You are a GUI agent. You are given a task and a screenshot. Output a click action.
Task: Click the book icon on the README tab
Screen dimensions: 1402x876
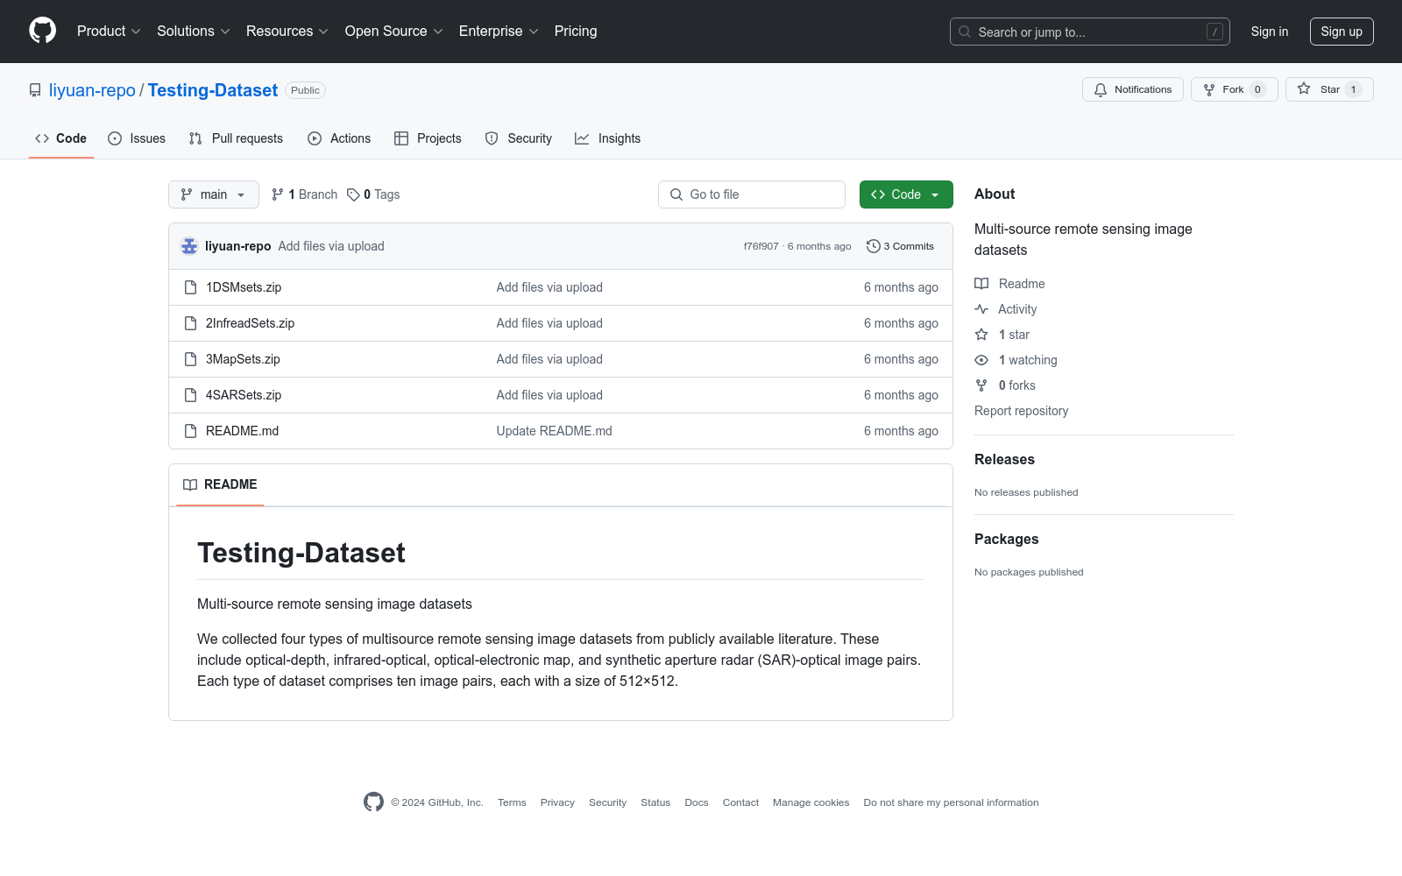point(190,484)
